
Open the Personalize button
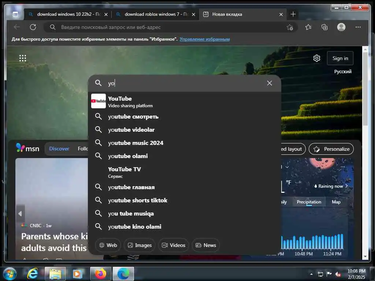pyautogui.click(x=331, y=149)
